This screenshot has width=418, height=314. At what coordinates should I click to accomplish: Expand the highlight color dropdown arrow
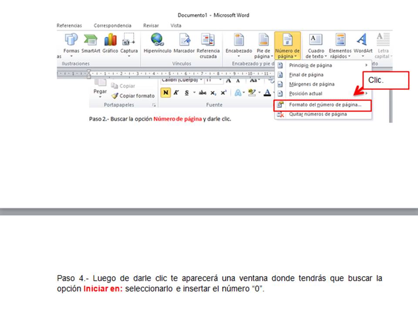pos(260,92)
